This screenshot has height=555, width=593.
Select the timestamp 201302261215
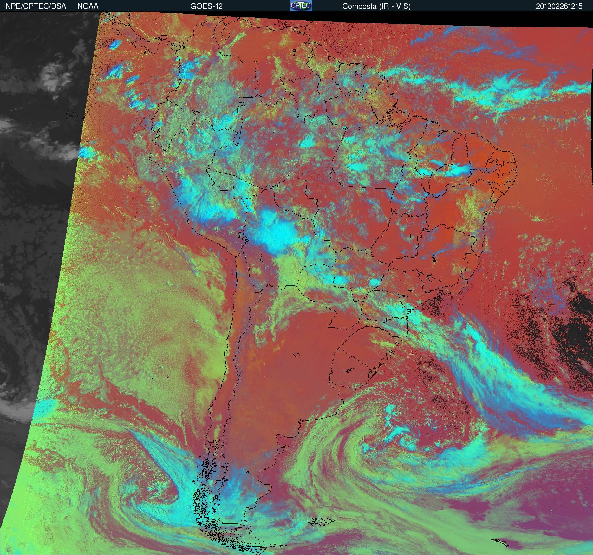pyautogui.click(x=559, y=6)
